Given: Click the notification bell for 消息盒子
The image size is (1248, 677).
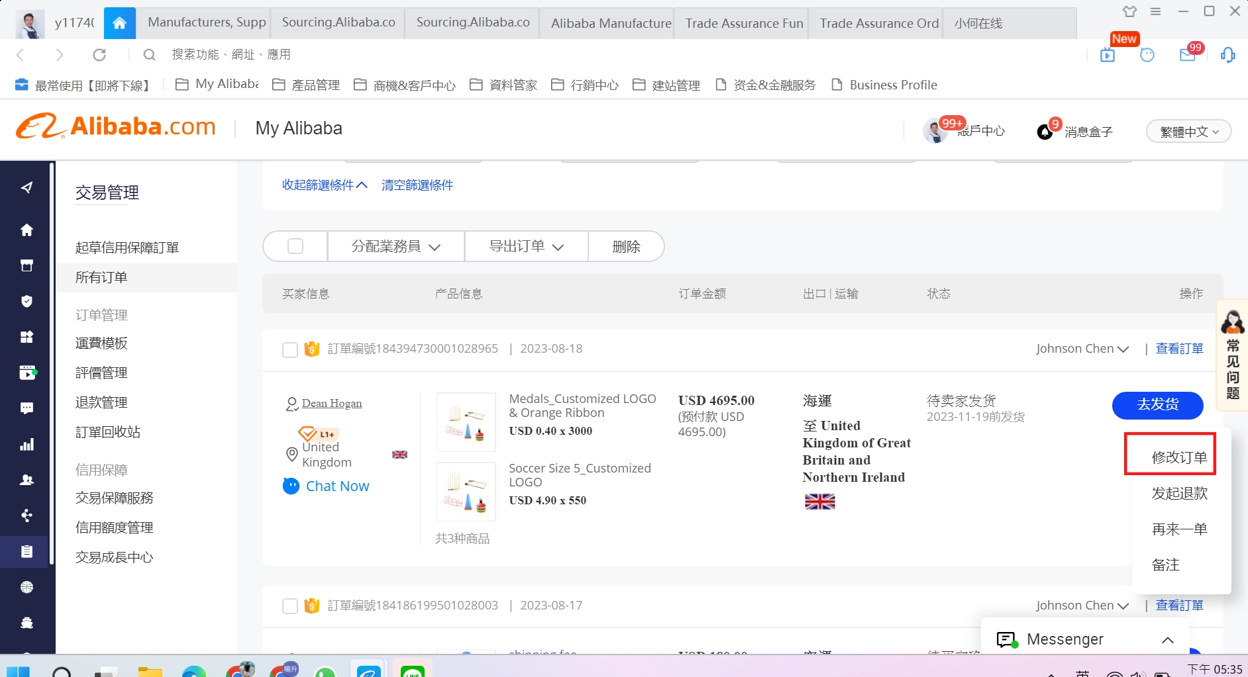Looking at the screenshot, I should pyautogui.click(x=1045, y=132).
